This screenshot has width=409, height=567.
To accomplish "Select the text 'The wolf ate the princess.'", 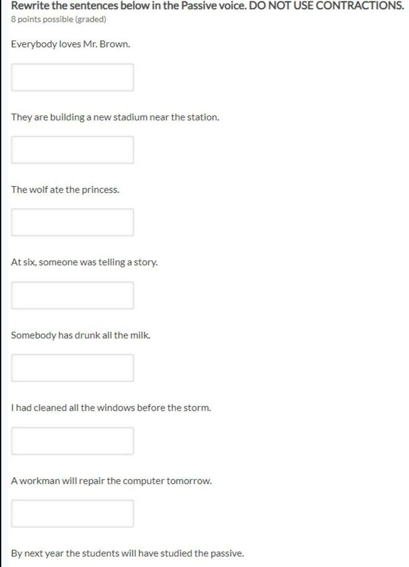I will pyautogui.click(x=65, y=190).
